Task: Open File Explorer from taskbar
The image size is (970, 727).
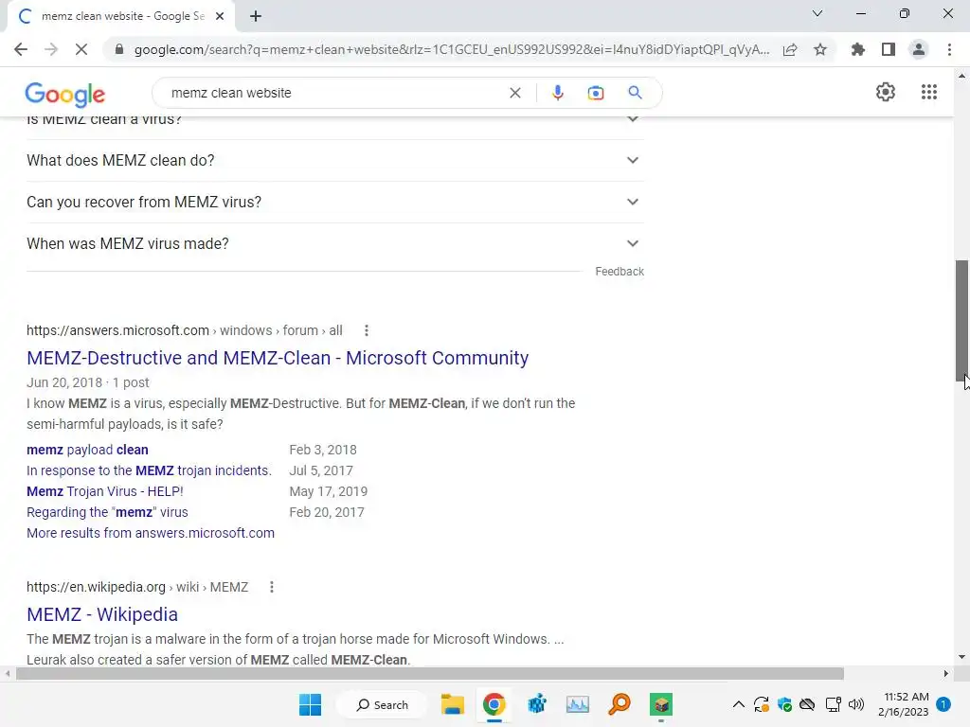Action: pos(452,704)
